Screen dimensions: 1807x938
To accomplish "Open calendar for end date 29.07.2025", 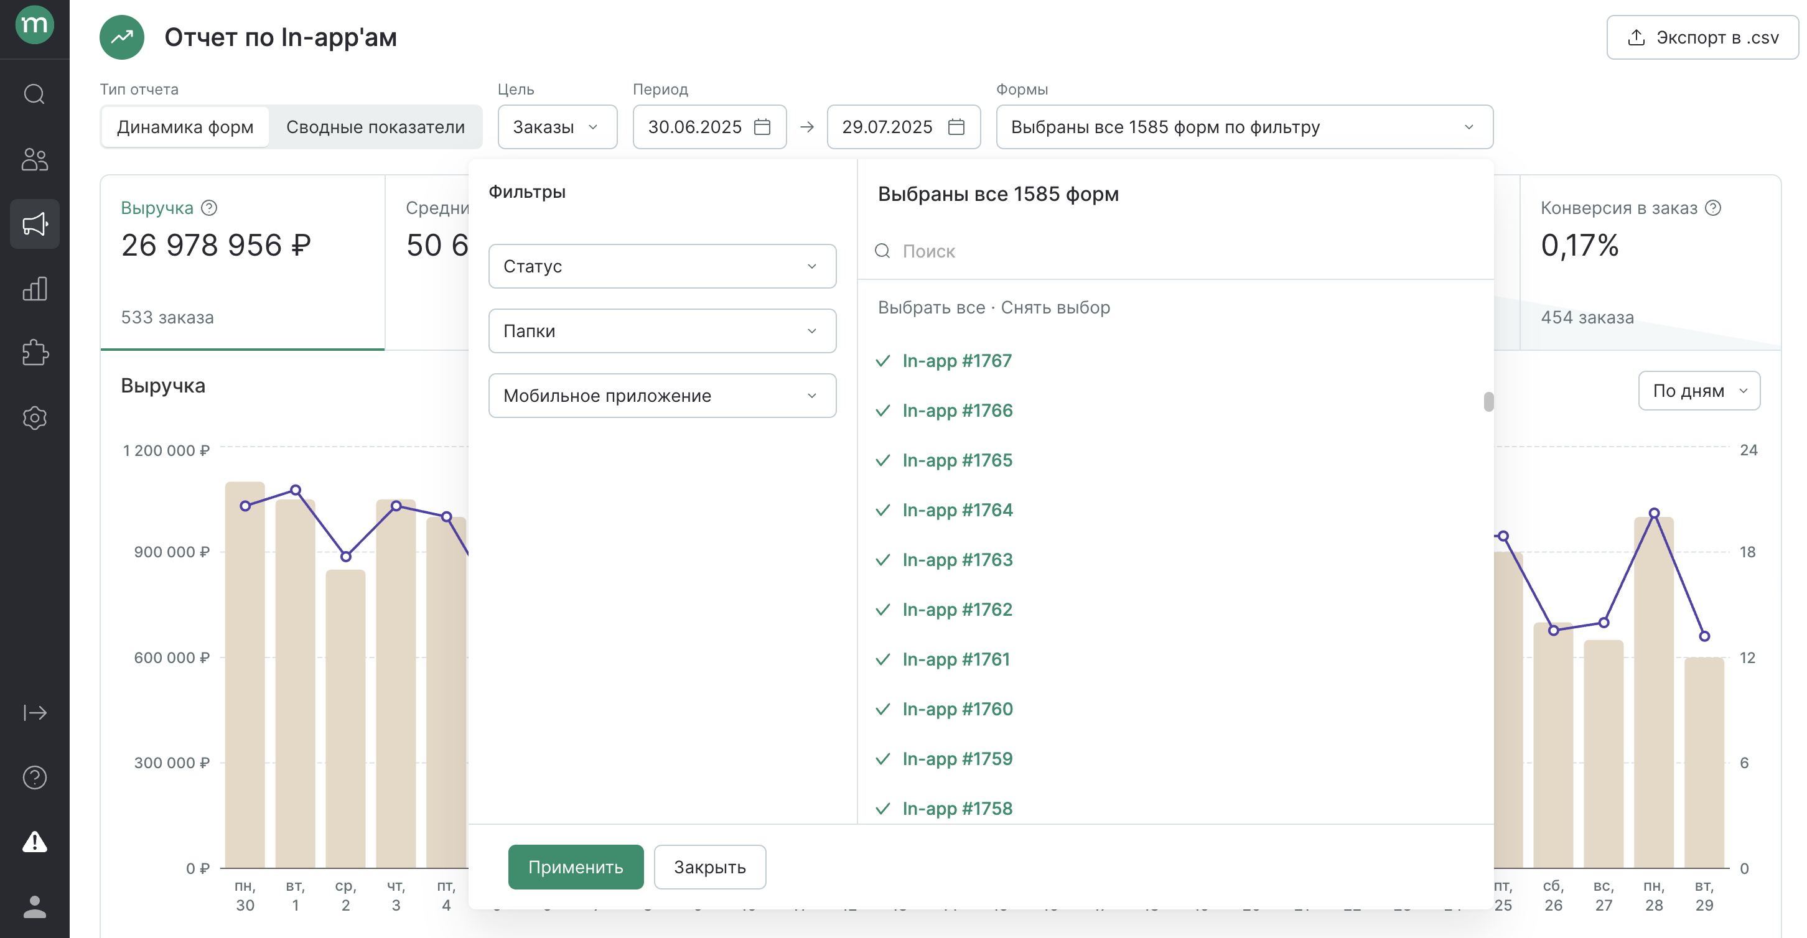I will click(x=956, y=127).
